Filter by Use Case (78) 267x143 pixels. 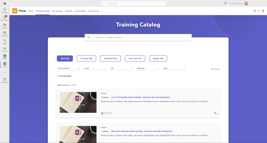tap(135, 58)
